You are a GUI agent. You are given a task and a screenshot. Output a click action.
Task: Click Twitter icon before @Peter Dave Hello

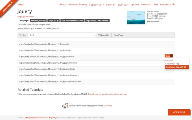coord(27,117)
